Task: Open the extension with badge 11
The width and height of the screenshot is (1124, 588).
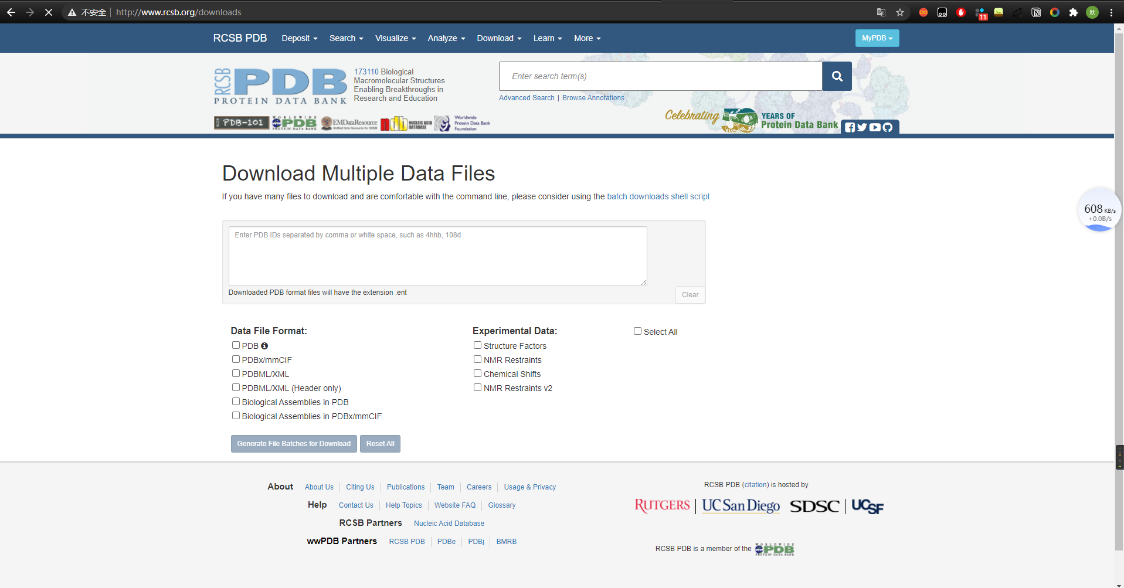Action: click(x=980, y=13)
